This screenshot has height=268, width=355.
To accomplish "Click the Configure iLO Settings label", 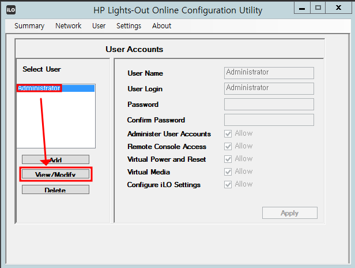I will click(x=164, y=185).
